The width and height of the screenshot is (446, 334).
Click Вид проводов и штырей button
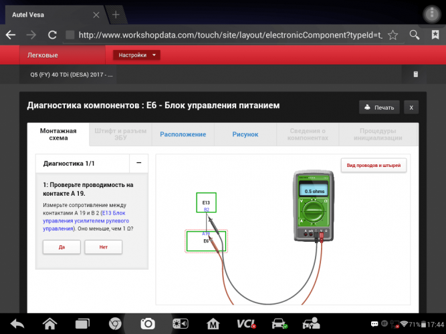click(x=374, y=165)
